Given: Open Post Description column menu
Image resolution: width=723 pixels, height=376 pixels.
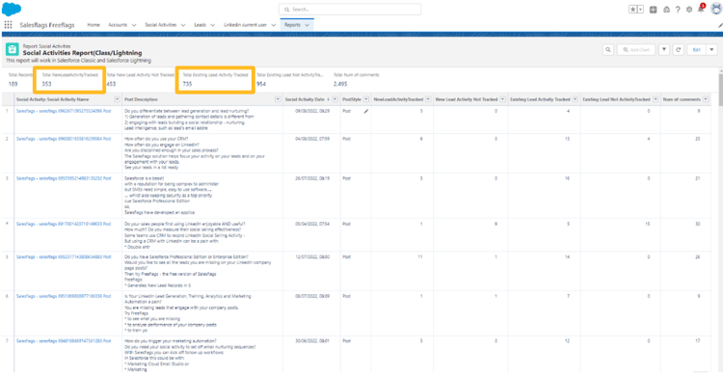Looking at the screenshot, I should coord(278,99).
